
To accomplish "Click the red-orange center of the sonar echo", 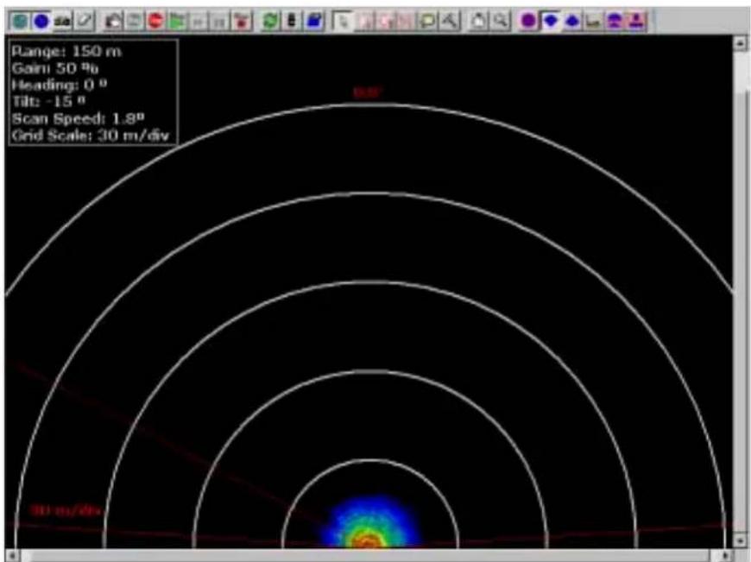I will [x=368, y=542].
